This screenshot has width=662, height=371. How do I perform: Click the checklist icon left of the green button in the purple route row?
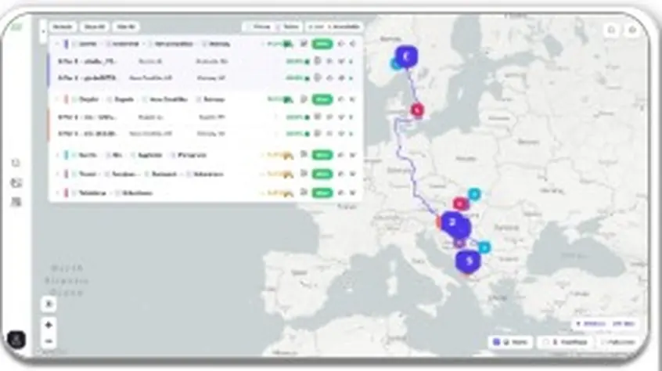(304, 44)
